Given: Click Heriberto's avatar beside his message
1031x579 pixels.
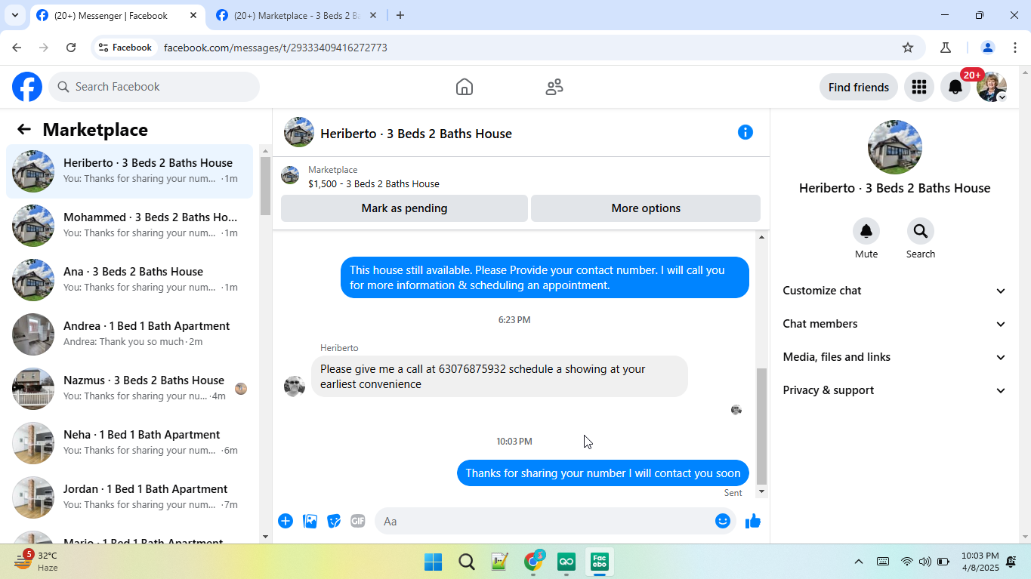Looking at the screenshot, I should (295, 387).
